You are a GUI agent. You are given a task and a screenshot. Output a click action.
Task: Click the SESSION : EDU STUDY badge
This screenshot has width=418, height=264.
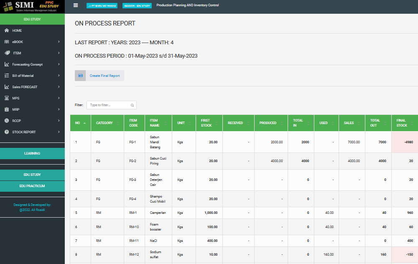pos(137,6)
